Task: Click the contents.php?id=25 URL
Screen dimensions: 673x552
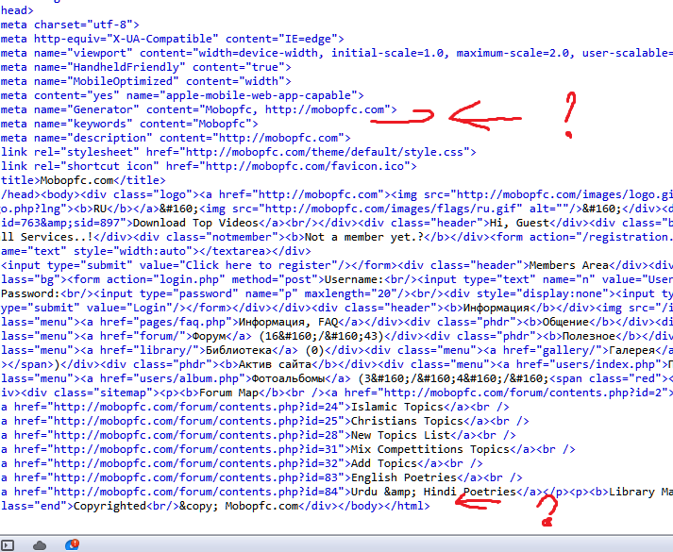Action: [x=195, y=421]
